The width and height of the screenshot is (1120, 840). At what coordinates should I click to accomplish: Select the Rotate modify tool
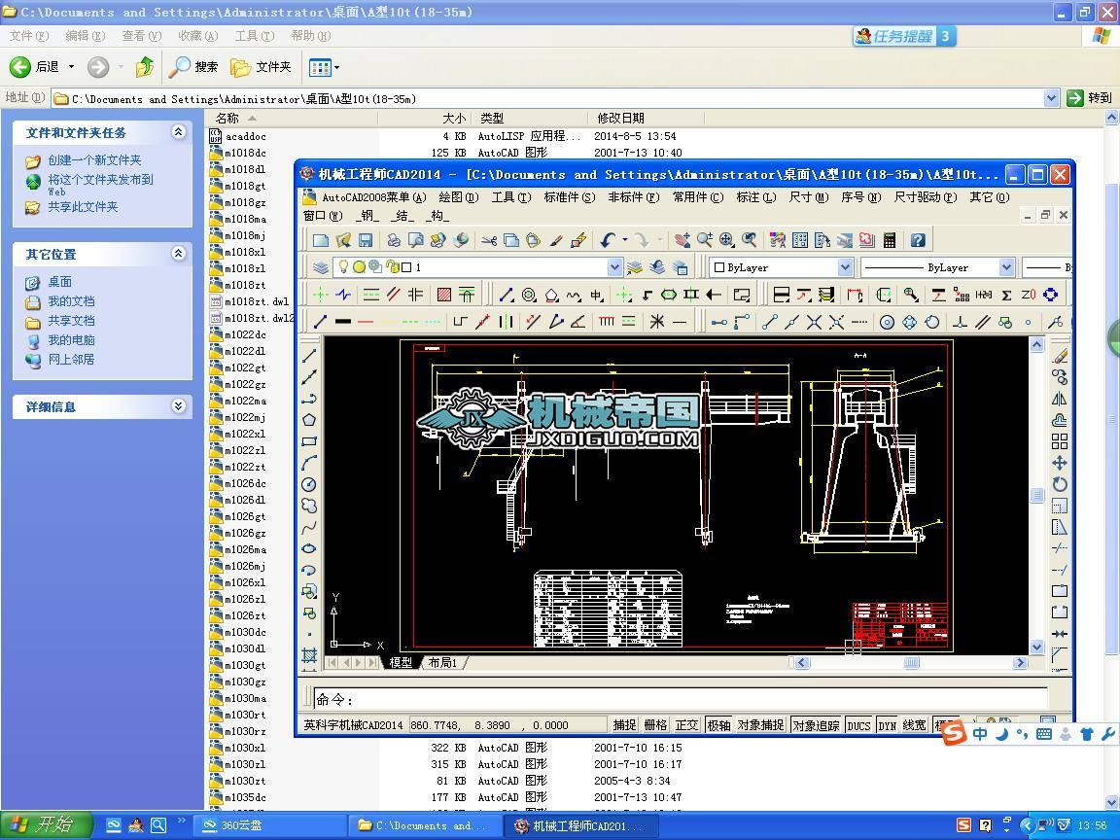1060,484
